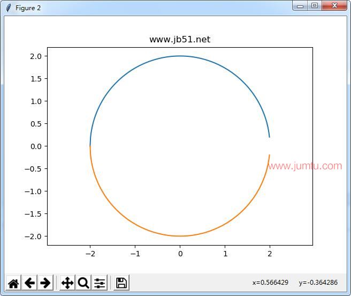The width and height of the screenshot is (351, 296).
Task: Click the y-axis tick label 0.5
Action: coord(36,124)
